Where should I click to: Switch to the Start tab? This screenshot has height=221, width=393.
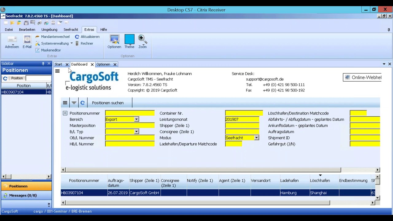pyautogui.click(x=58, y=64)
